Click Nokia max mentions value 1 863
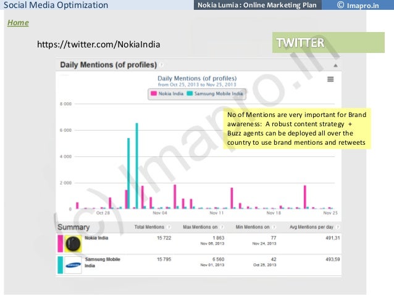 click(x=219, y=238)
